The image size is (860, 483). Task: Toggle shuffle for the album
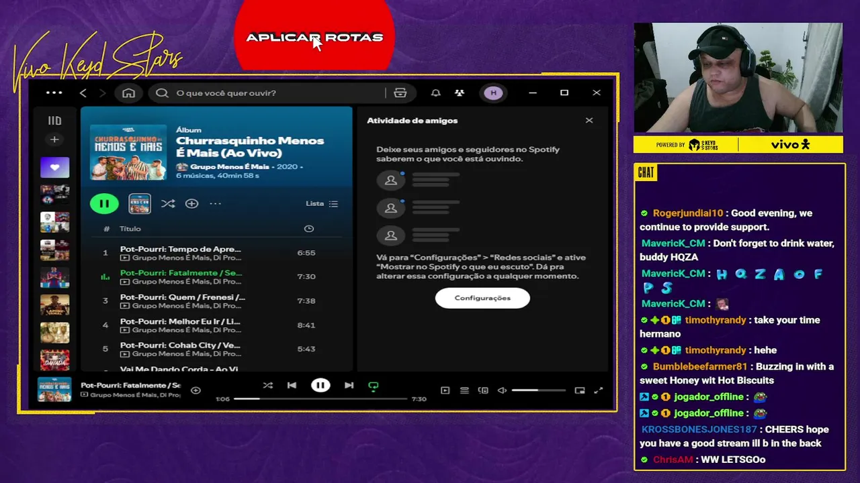tap(168, 203)
